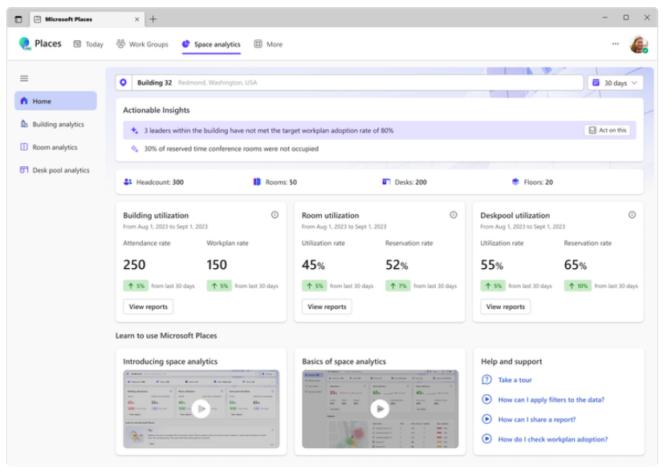
Task: Open Desk pool analytics in sidebar
Action: [x=56, y=170]
